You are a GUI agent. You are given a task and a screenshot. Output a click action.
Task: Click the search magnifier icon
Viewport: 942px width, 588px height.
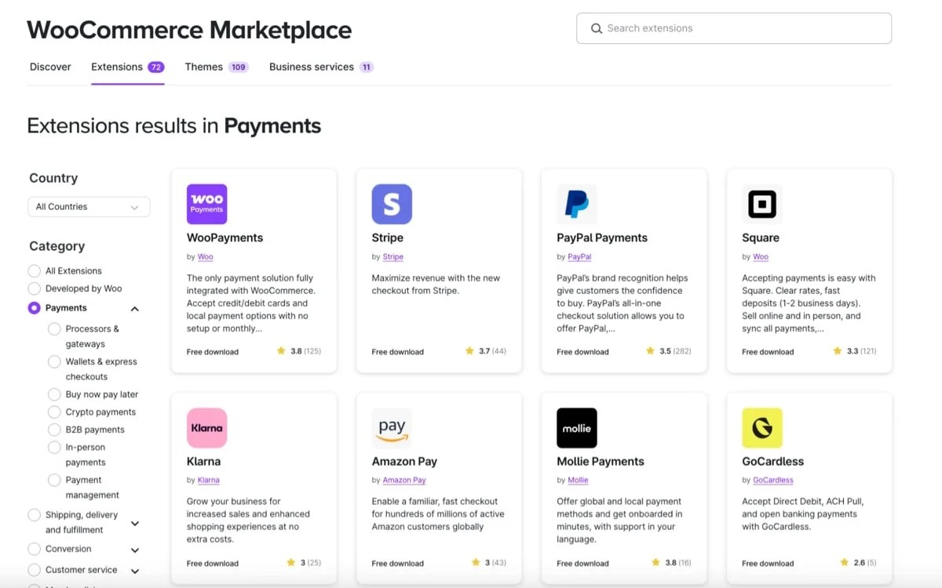tap(597, 27)
